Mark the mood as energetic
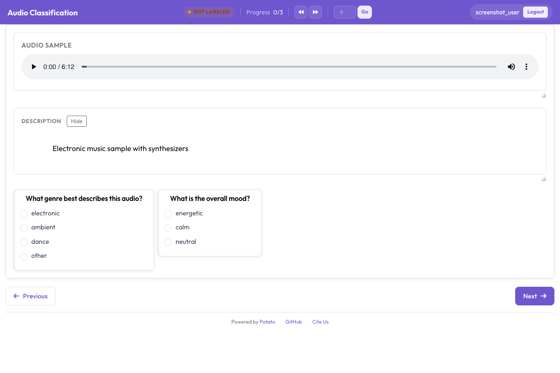The width and height of the screenshot is (560, 373). tap(168, 214)
